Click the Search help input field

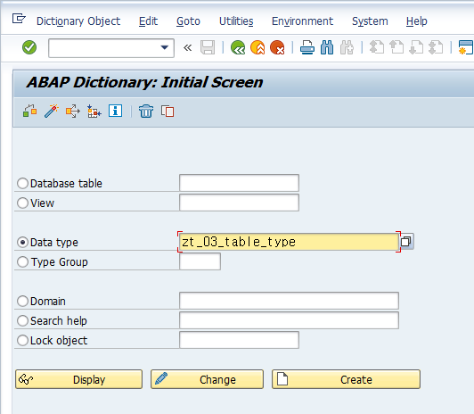point(289,320)
